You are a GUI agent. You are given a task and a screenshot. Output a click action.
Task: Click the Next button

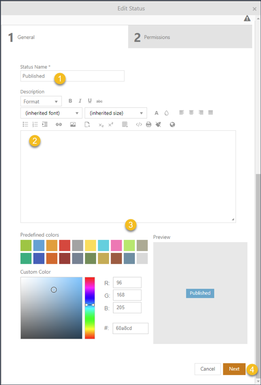234,369
